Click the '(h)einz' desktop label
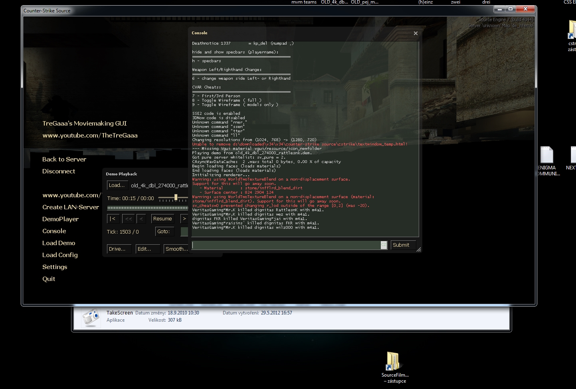The height and width of the screenshot is (389, 576). tap(426, 2)
